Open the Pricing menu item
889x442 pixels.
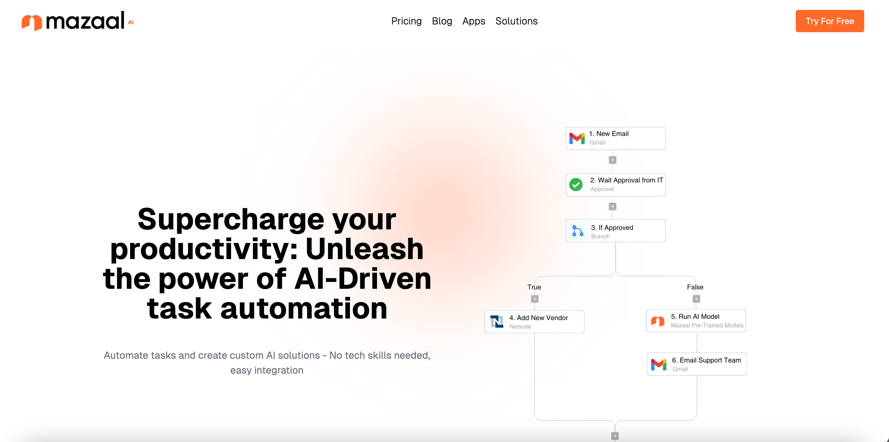click(x=406, y=21)
